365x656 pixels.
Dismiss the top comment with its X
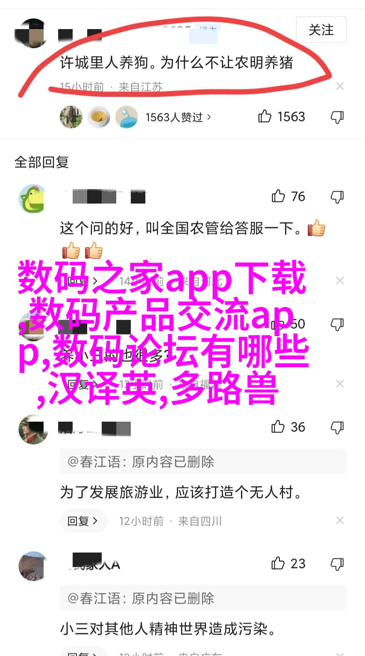[x=340, y=87]
